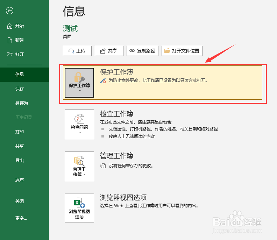This screenshot has height=240, width=277.
Task: Click the text 选择在 Web 上查看此工作簿
Action: (x=149, y=205)
